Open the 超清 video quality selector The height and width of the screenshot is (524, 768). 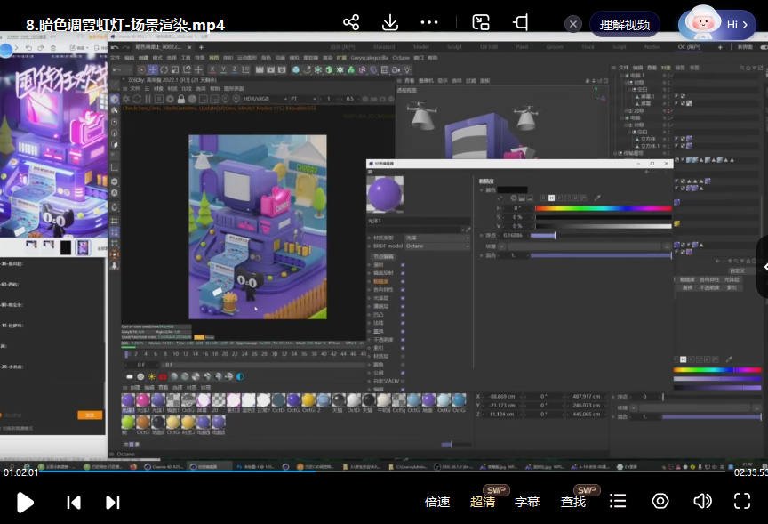click(x=483, y=502)
